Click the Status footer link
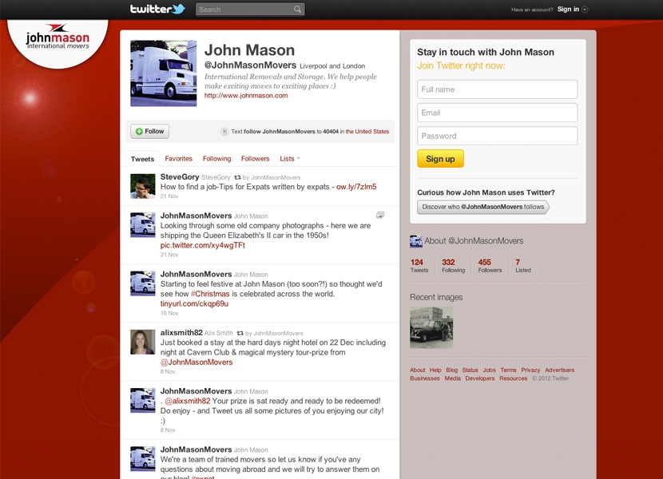Image resolution: width=663 pixels, height=479 pixels. (x=470, y=370)
